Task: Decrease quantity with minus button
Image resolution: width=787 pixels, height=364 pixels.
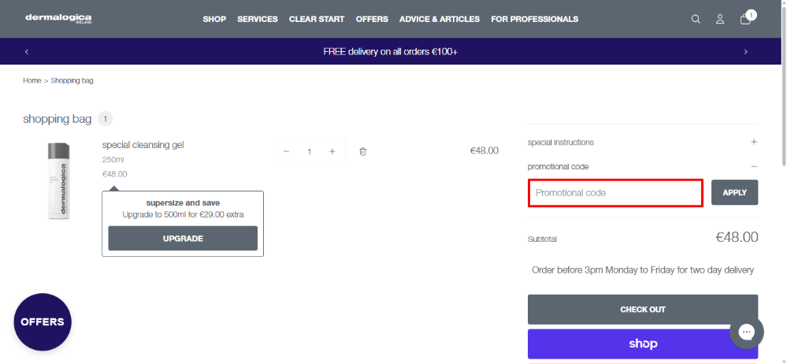Action: pos(286,151)
